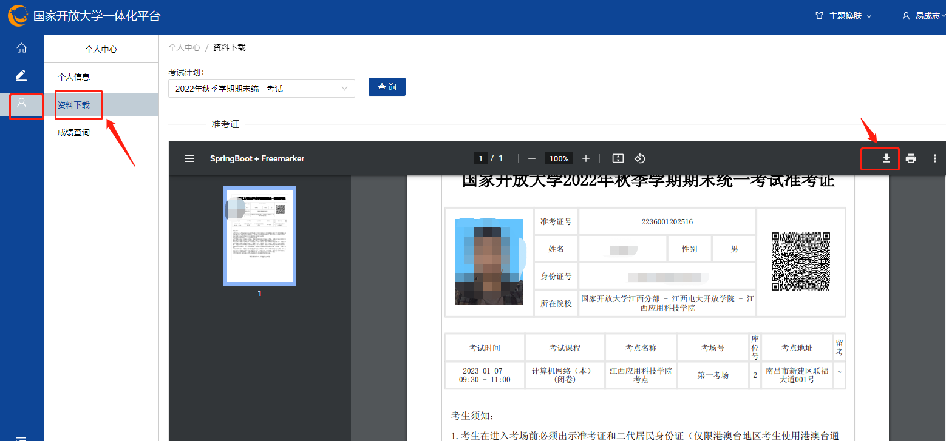Click the home icon in left sidebar
This screenshot has width=946, height=441.
[x=21, y=48]
